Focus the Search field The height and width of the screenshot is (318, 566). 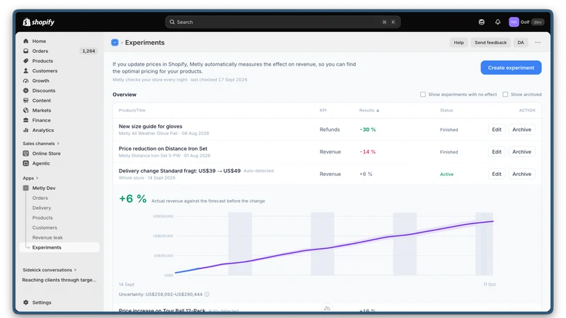pos(282,22)
